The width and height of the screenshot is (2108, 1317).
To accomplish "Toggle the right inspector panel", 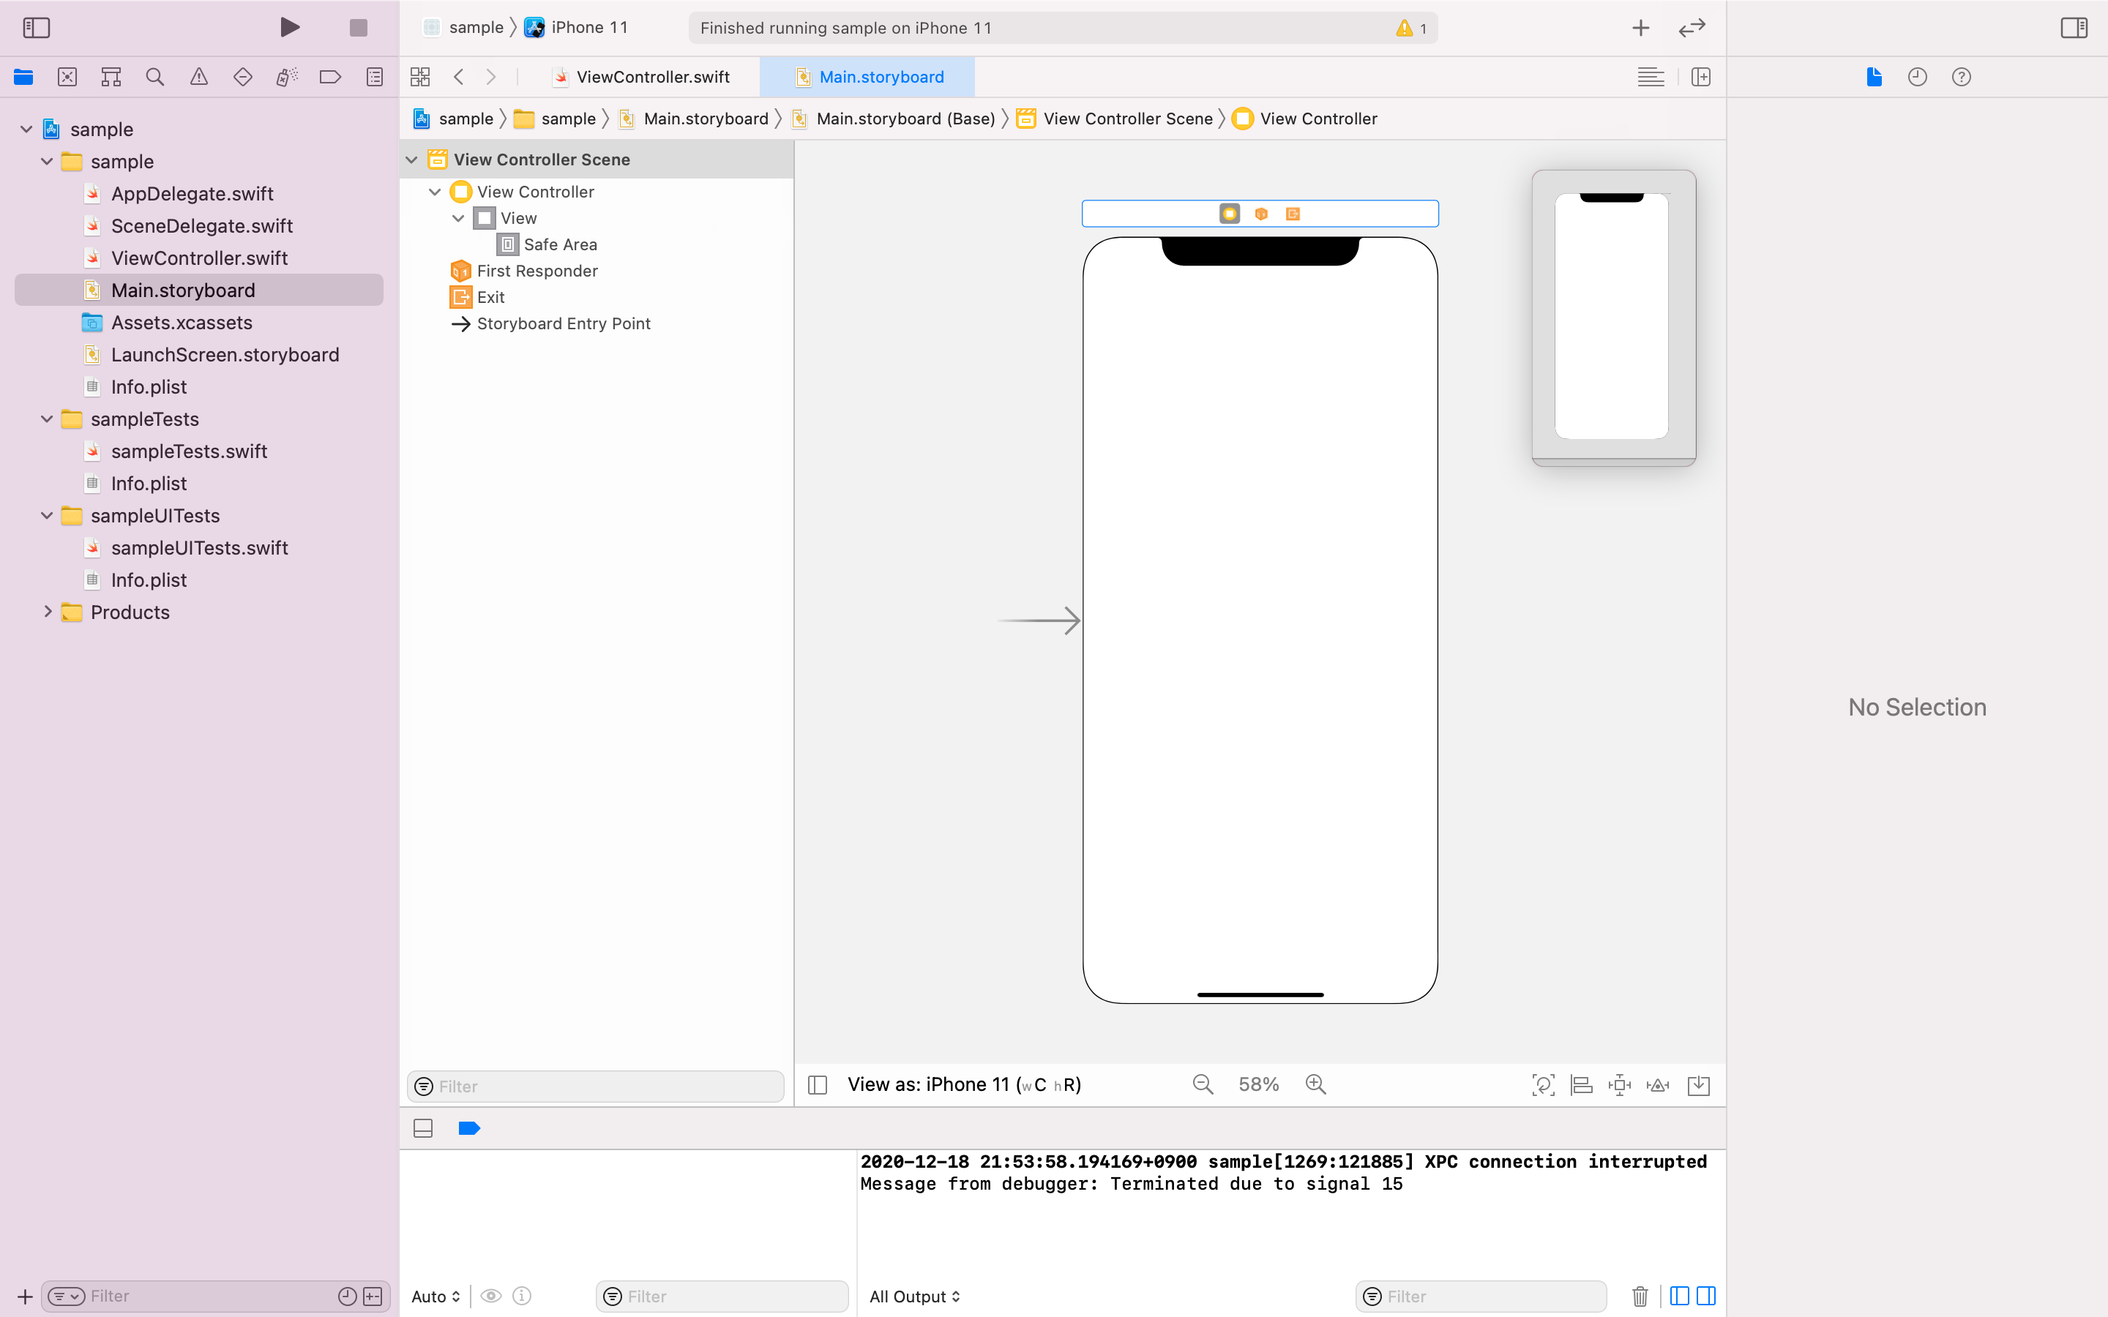I will tap(2073, 28).
